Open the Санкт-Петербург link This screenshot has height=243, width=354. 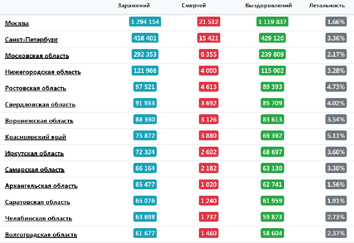[32, 40]
